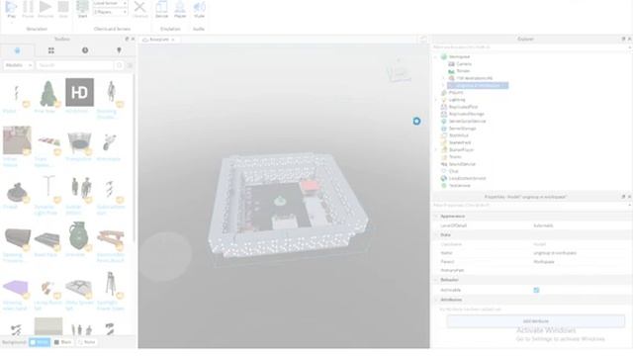Select the wooden picnic bench model thumbnail

(x=111, y=236)
